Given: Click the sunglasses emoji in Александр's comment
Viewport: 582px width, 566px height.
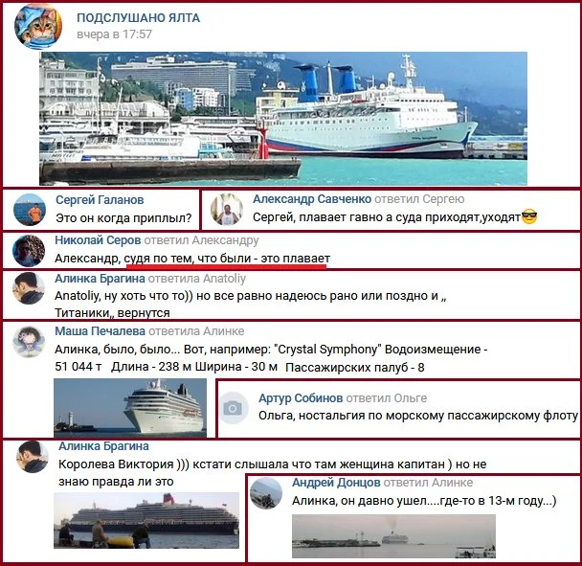Looking at the screenshot, I should (529, 216).
